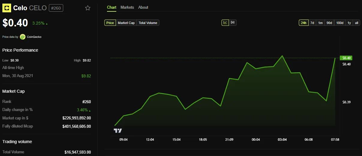
Task: Click the market cap value $226,993,892.00
Action: click(77, 118)
